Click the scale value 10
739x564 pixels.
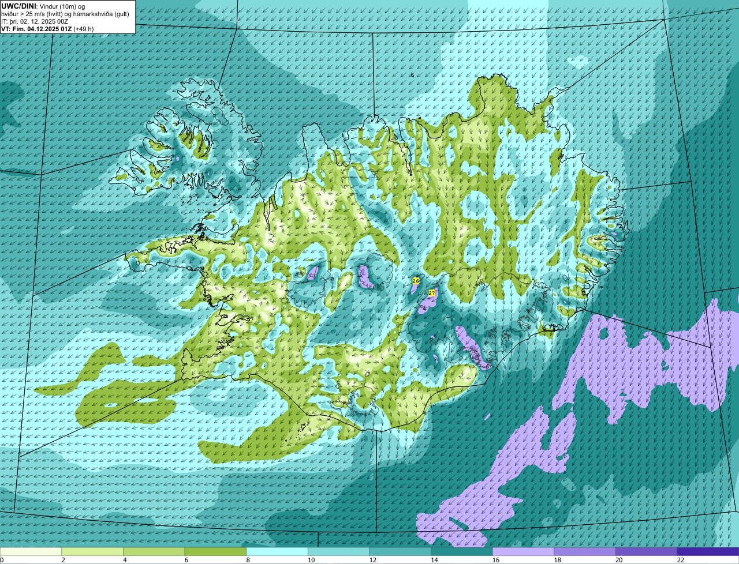311,560
